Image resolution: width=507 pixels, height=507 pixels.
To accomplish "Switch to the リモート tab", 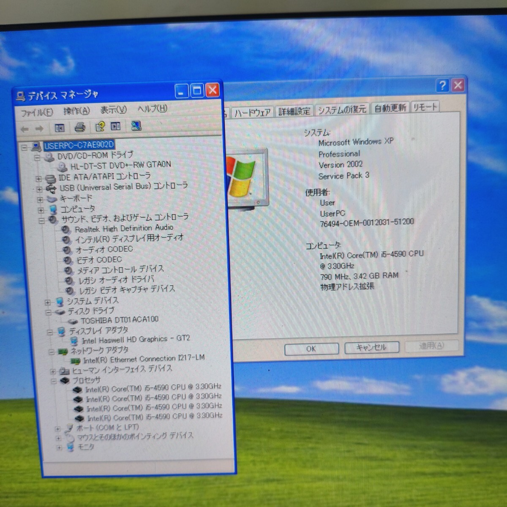I will [x=425, y=107].
